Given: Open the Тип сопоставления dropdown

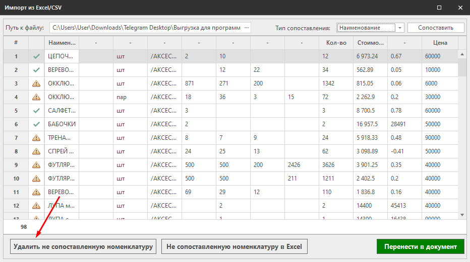Looking at the screenshot, I should pos(400,28).
